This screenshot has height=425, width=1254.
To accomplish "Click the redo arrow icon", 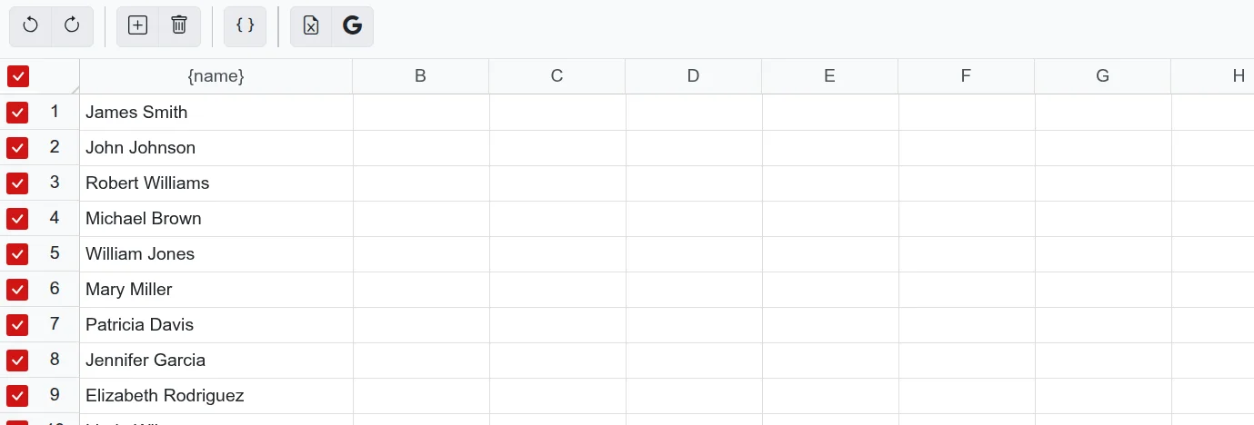I will click(x=72, y=25).
